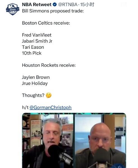Image resolution: width=138 pixels, height=168 pixels.
Task: Click the 'Jaylen Brown' line
Action: pos(36,77)
